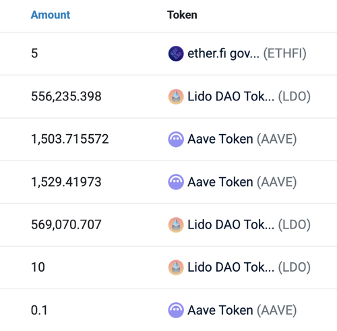The image size is (337, 331).
Task: Click the amount value 5 in ETHFI row
Action: (34, 53)
